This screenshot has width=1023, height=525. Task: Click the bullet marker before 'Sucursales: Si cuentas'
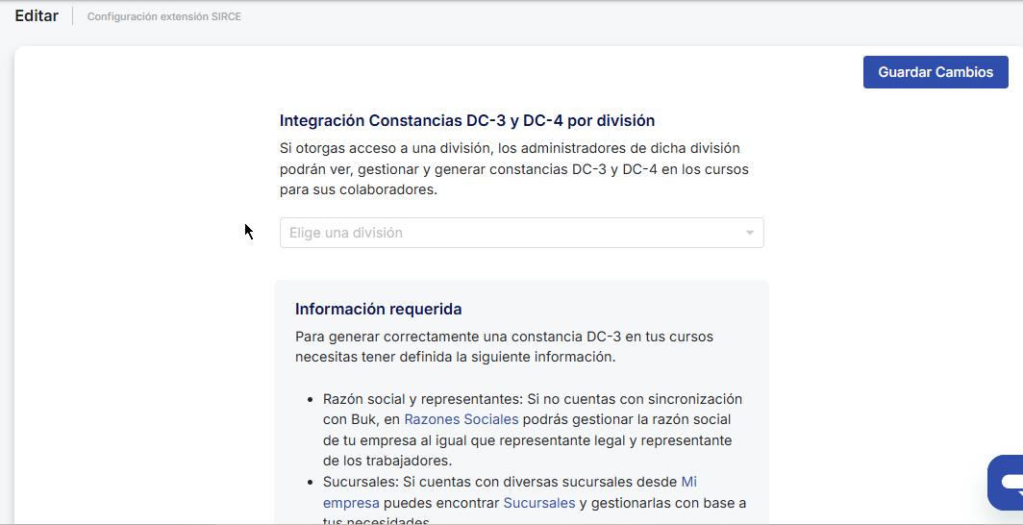310,482
